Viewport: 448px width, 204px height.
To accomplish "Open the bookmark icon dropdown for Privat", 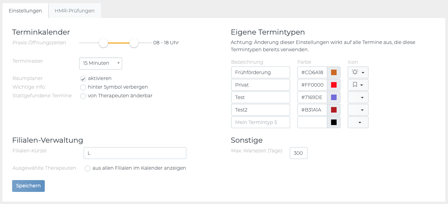I will pyautogui.click(x=358, y=85).
